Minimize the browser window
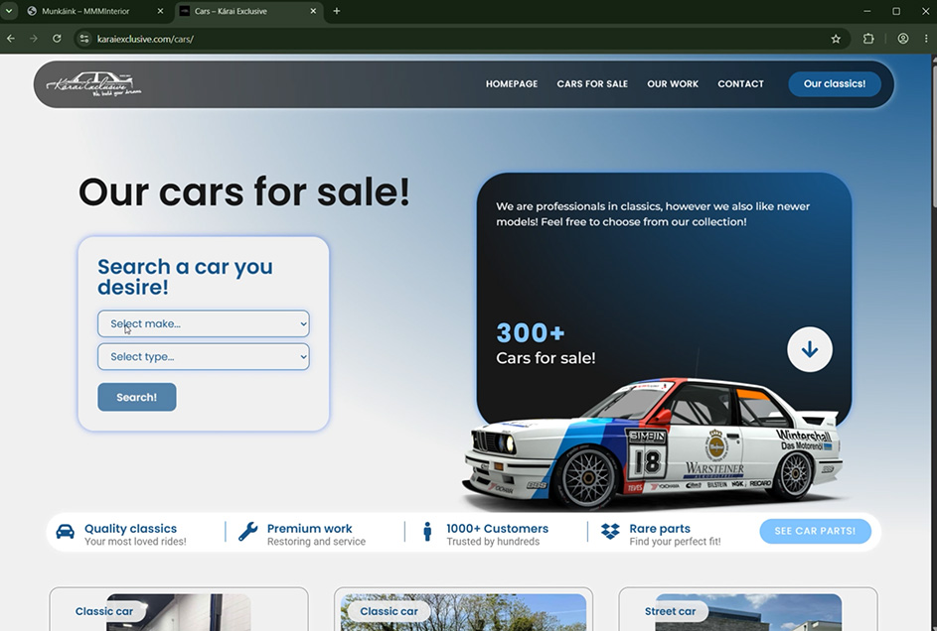The image size is (937, 631). pyautogui.click(x=867, y=11)
